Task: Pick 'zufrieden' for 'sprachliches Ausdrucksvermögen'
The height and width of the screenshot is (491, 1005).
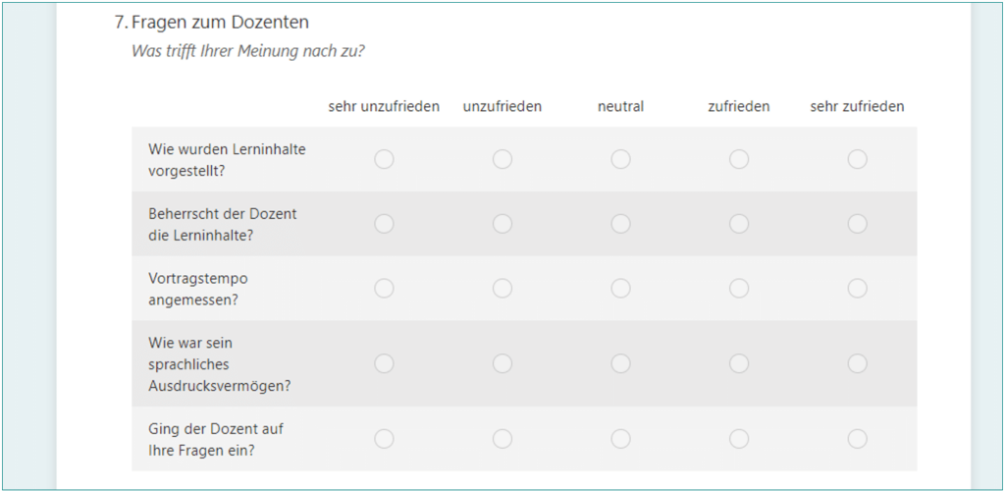Action: click(739, 363)
